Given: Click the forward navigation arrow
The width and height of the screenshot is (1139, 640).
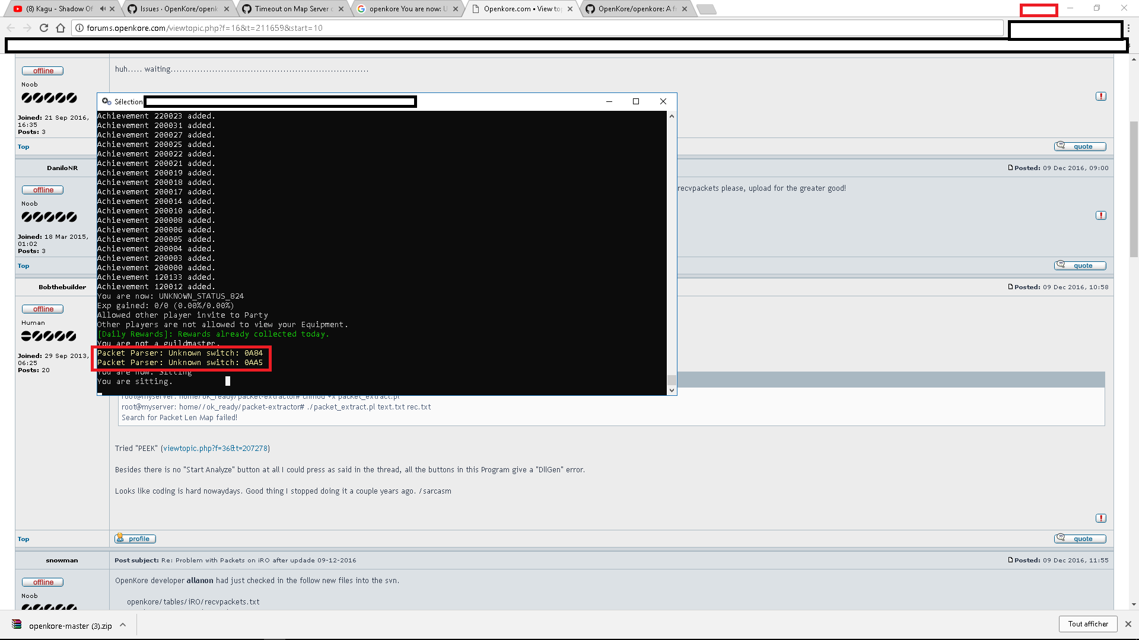Looking at the screenshot, I should tap(27, 28).
